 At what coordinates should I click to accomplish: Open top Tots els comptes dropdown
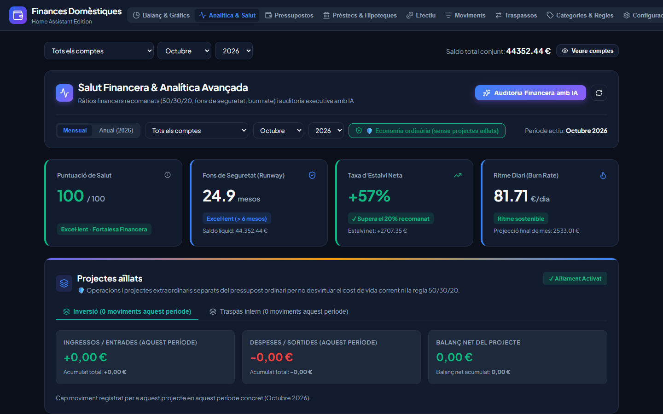click(x=99, y=51)
